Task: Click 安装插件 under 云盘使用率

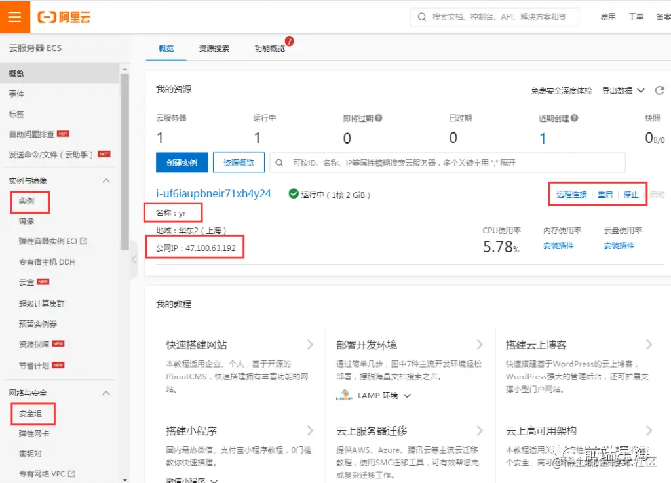Action: 619,246
